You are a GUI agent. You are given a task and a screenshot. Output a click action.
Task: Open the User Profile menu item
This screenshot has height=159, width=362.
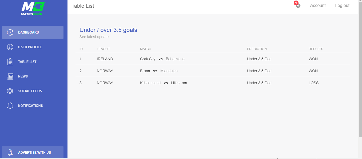(33, 47)
